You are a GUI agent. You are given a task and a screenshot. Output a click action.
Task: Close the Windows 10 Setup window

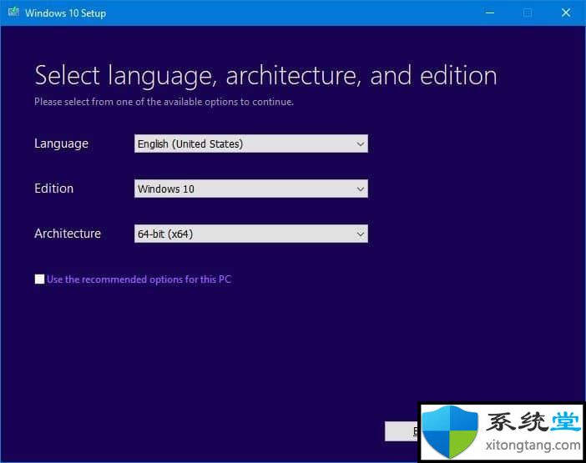click(566, 13)
